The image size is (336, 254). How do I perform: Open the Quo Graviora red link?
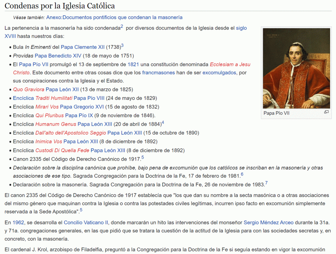29,89
